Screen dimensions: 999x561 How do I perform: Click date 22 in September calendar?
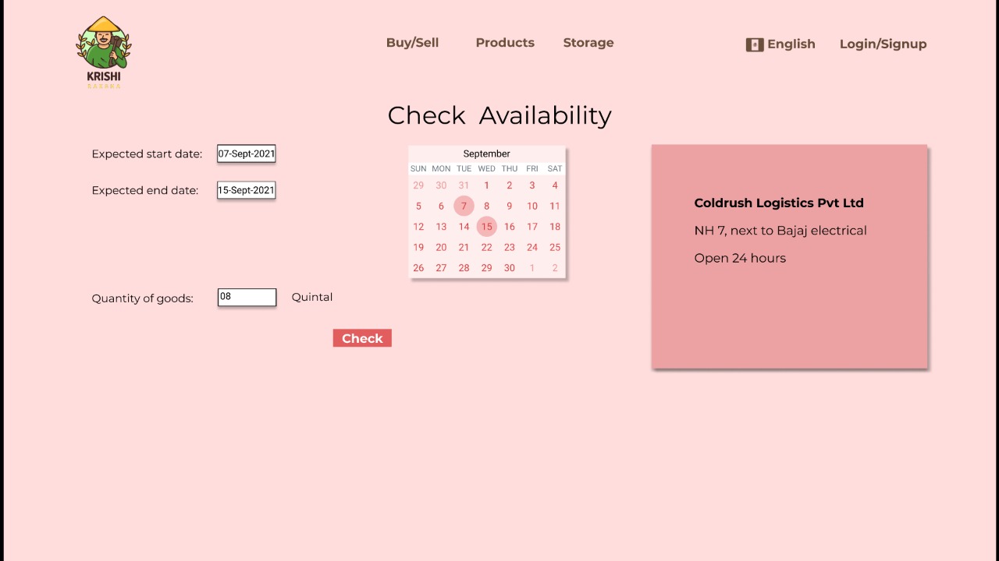point(486,247)
